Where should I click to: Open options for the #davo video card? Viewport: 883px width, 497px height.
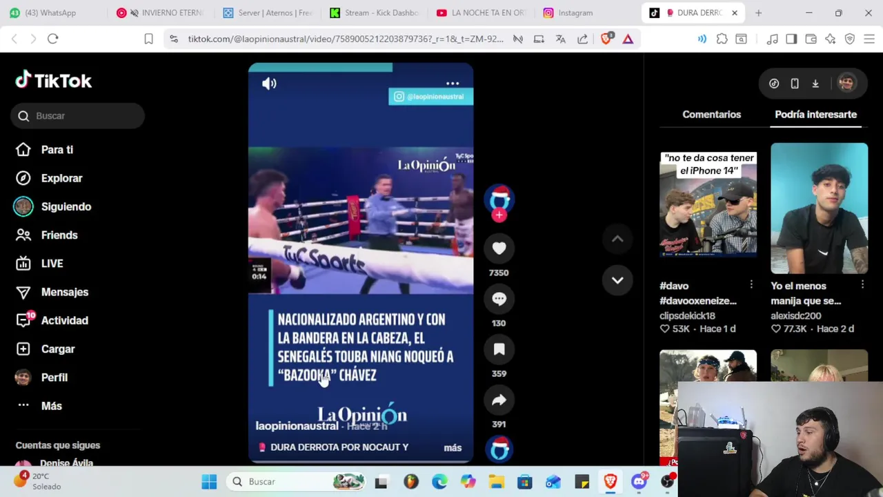click(x=751, y=285)
